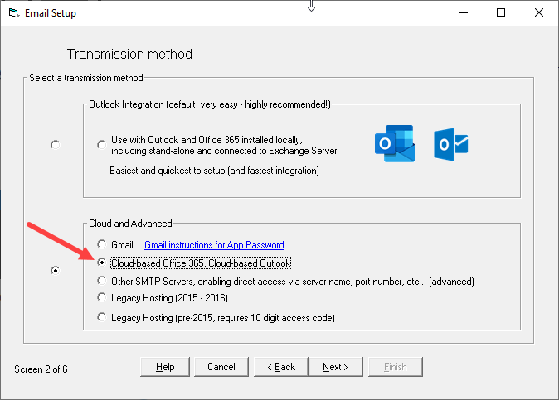Select the Gmail radio option
The image size is (559, 400).
pos(102,244)
